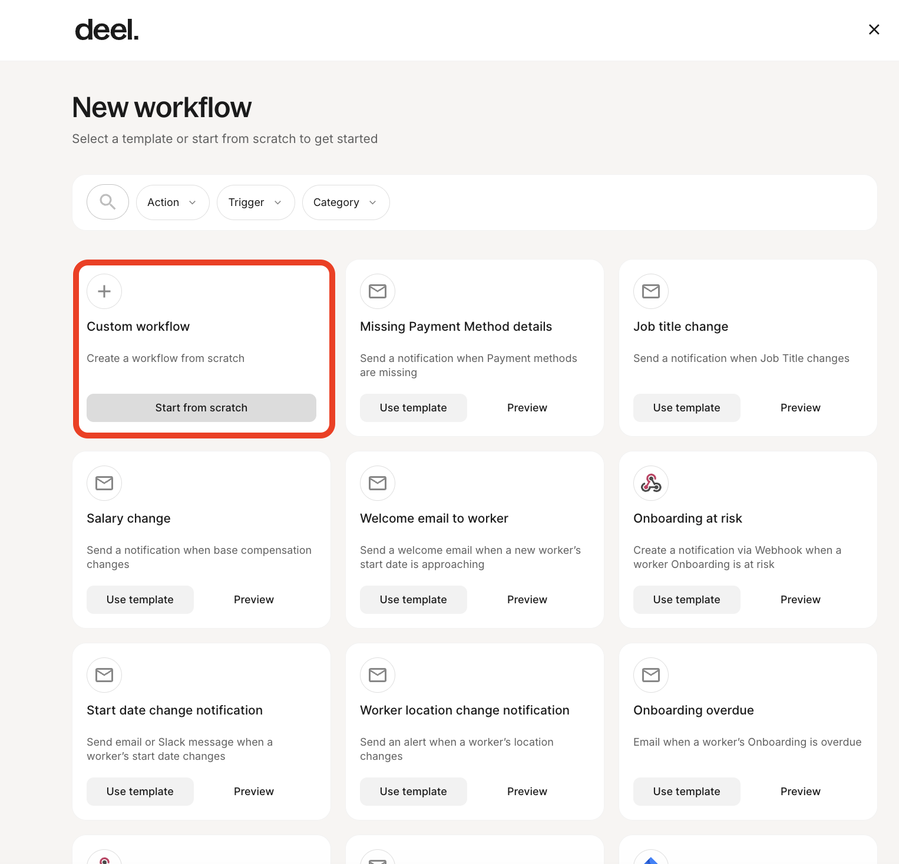Click the deel logo
This screenshot has width=899, height=864.
coord(107,30)
